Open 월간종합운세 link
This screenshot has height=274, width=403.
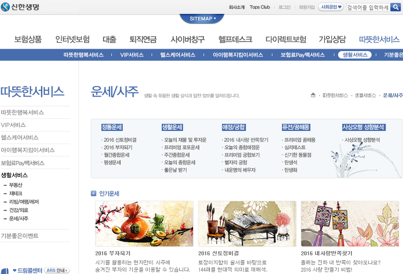tap(117, 155)
